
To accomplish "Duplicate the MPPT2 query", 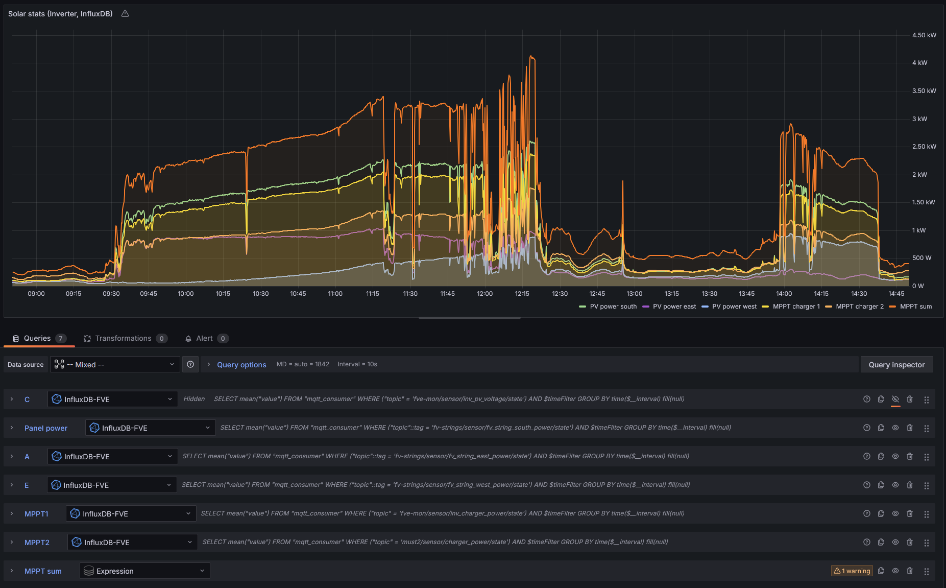I will [x=881, y=542].
